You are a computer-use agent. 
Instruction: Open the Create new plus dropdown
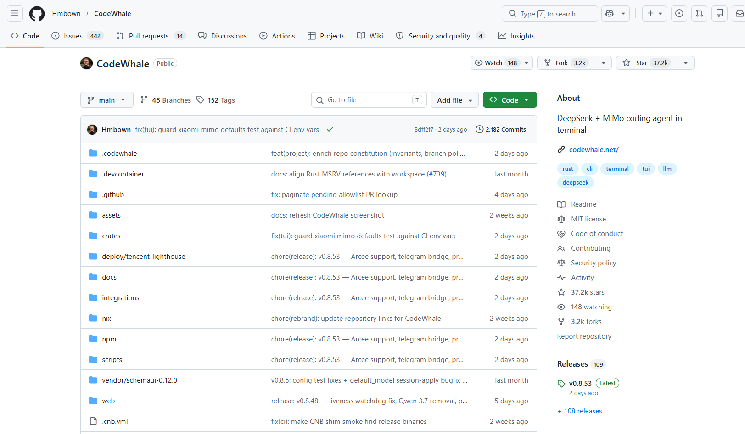(655, 14)
